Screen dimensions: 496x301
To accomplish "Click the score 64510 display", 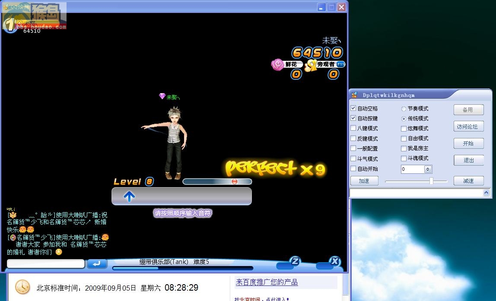I will click(317, 53).
